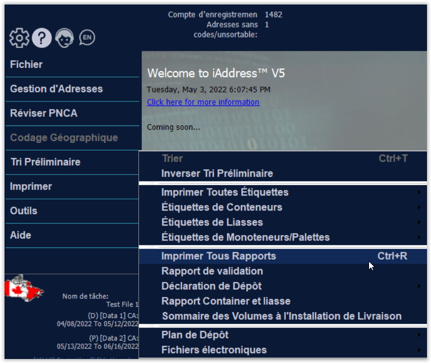The width and height of the screenshot is (431, 363).
Task: Click the 'Coming soon...' text
Action: [173, 127]
